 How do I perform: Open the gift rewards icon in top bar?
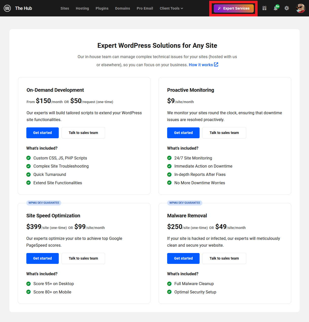point(264,8)
